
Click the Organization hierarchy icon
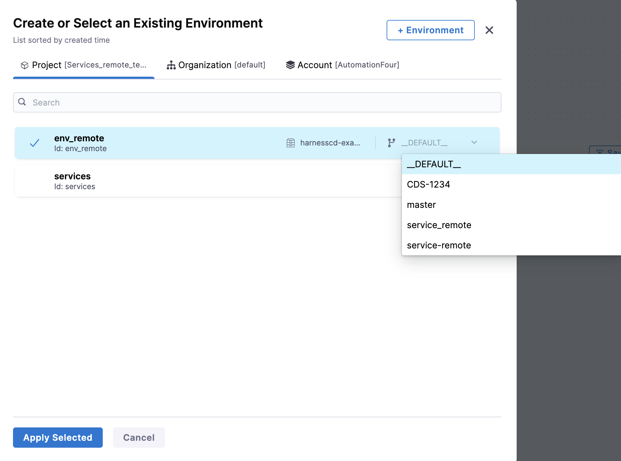[171, 65]
